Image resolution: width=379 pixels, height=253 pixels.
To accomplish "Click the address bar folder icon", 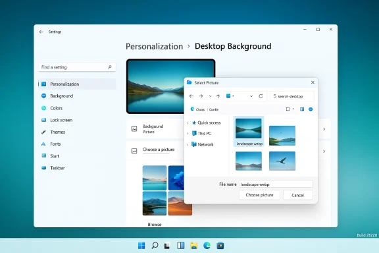I will [228, 96].
